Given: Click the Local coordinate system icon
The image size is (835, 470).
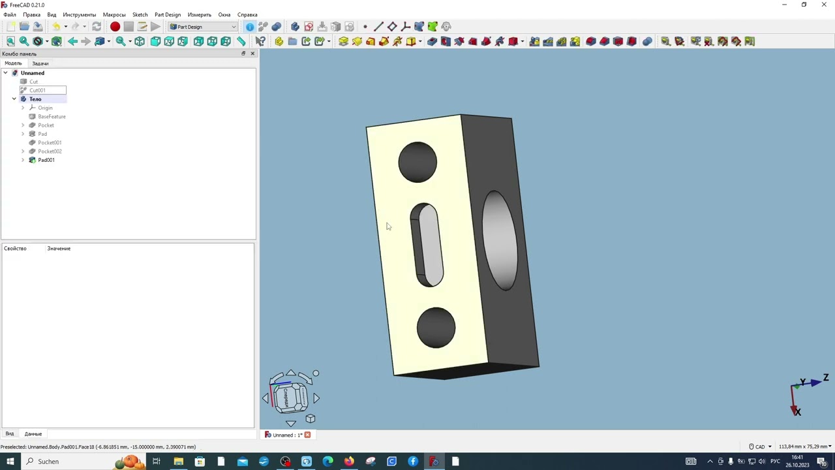Looking at the screenshot, I should pyautogui.click(x=406, y=27).
